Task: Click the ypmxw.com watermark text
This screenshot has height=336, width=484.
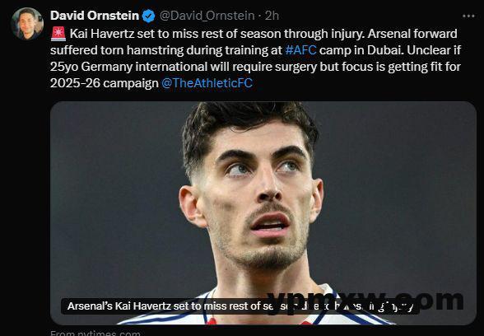Action: click(x=365, y=301)
